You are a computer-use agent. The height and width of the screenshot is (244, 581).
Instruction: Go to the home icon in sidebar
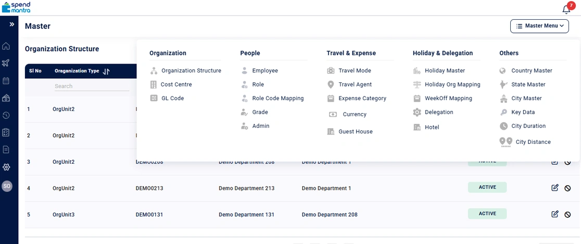point(6,46)
